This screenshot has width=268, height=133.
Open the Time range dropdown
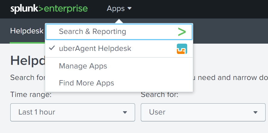coord(73,112)
